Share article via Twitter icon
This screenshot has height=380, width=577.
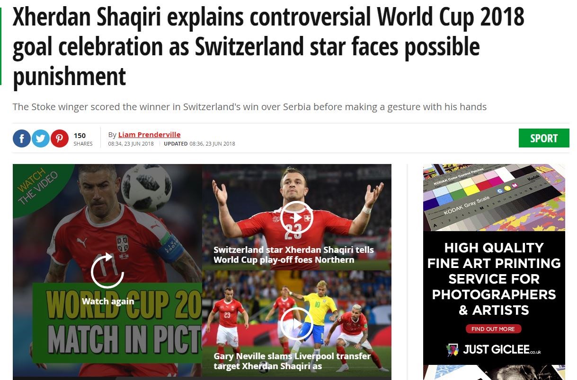[x=41, y=138]
